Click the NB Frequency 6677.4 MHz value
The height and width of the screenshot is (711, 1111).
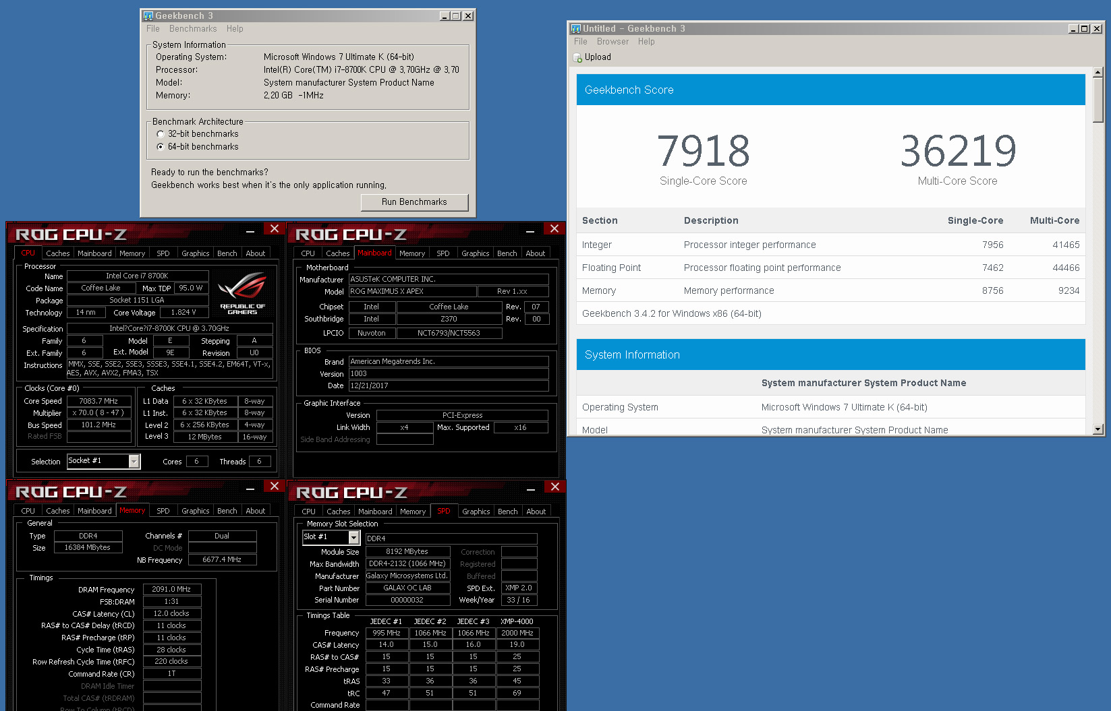point(222,559)
